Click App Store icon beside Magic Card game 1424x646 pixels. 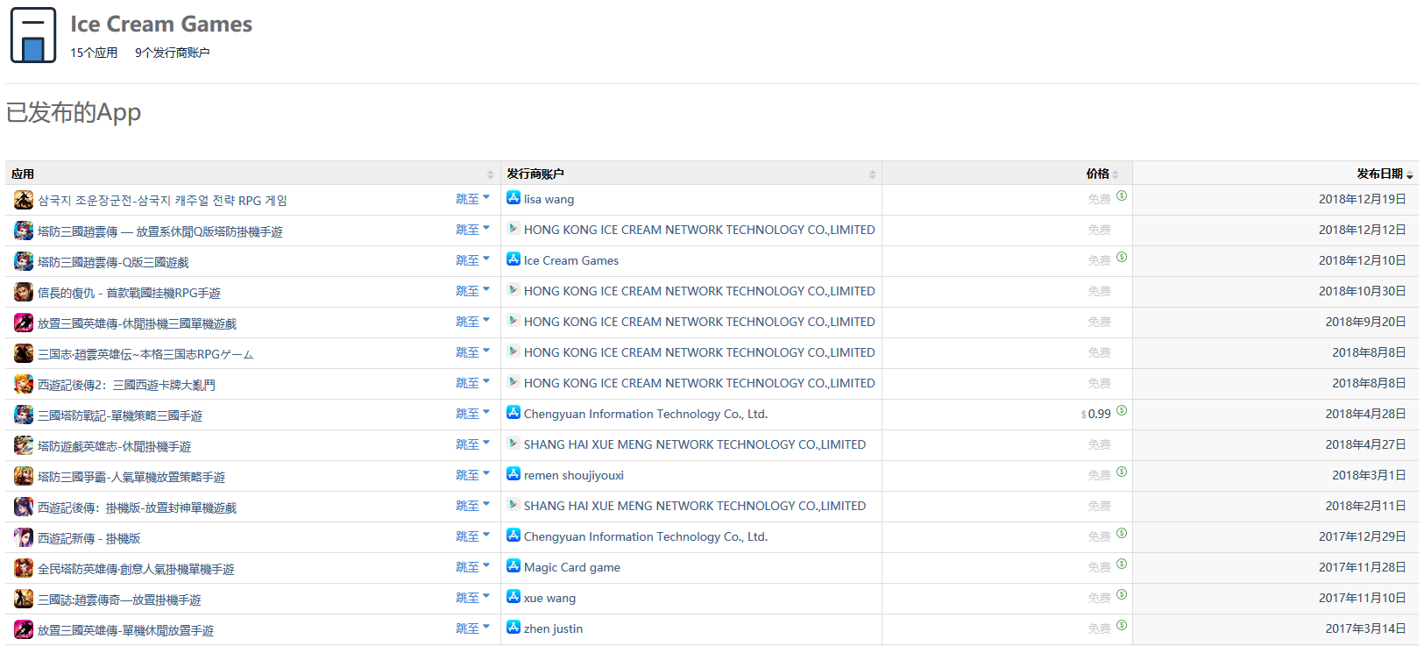tap(514, 566)
